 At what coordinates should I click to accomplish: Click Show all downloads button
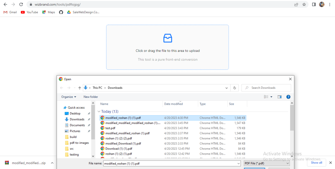316,162
